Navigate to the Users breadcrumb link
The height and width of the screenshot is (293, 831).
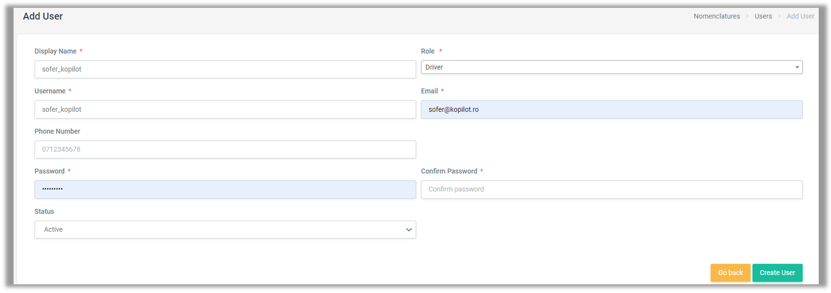tap(763, 16)
